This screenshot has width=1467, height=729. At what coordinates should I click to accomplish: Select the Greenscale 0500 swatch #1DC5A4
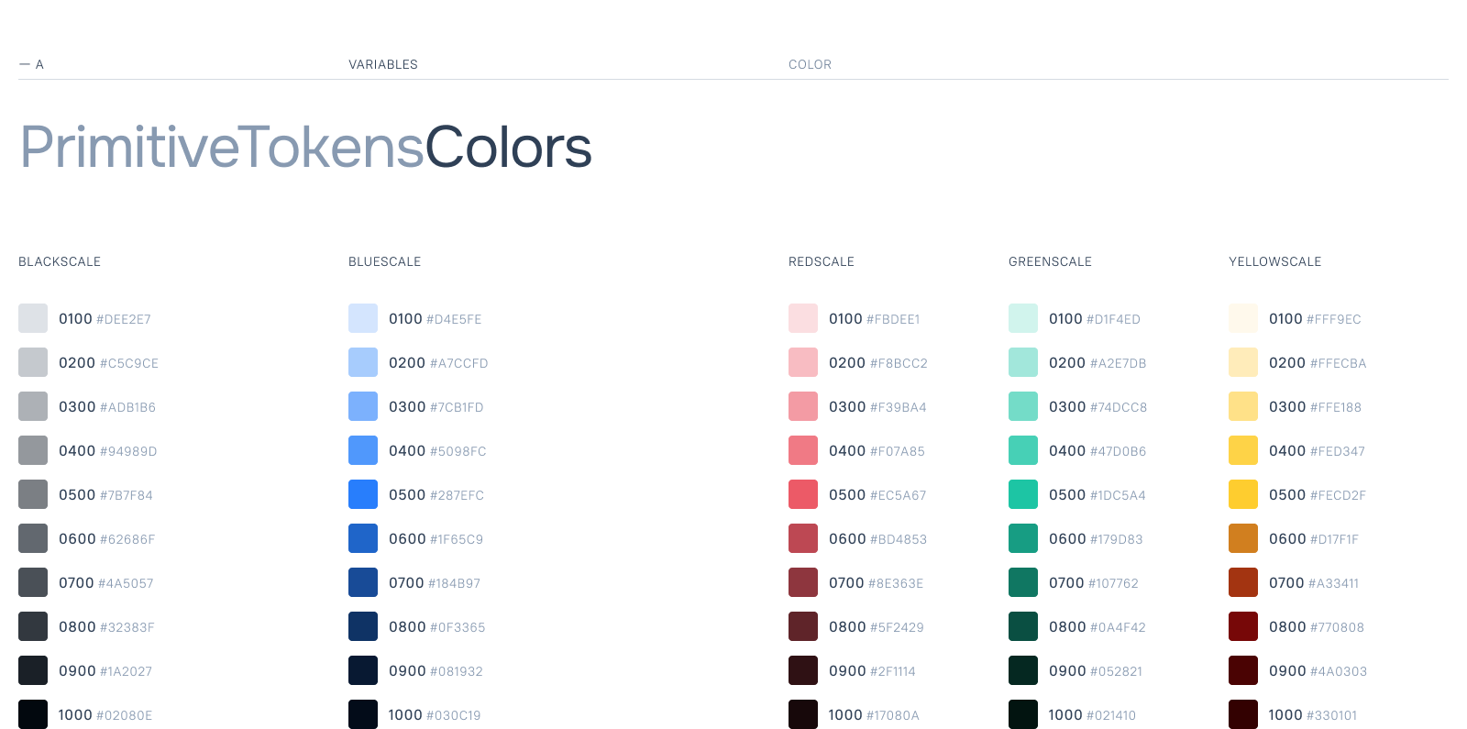(x=1023, y=494)
